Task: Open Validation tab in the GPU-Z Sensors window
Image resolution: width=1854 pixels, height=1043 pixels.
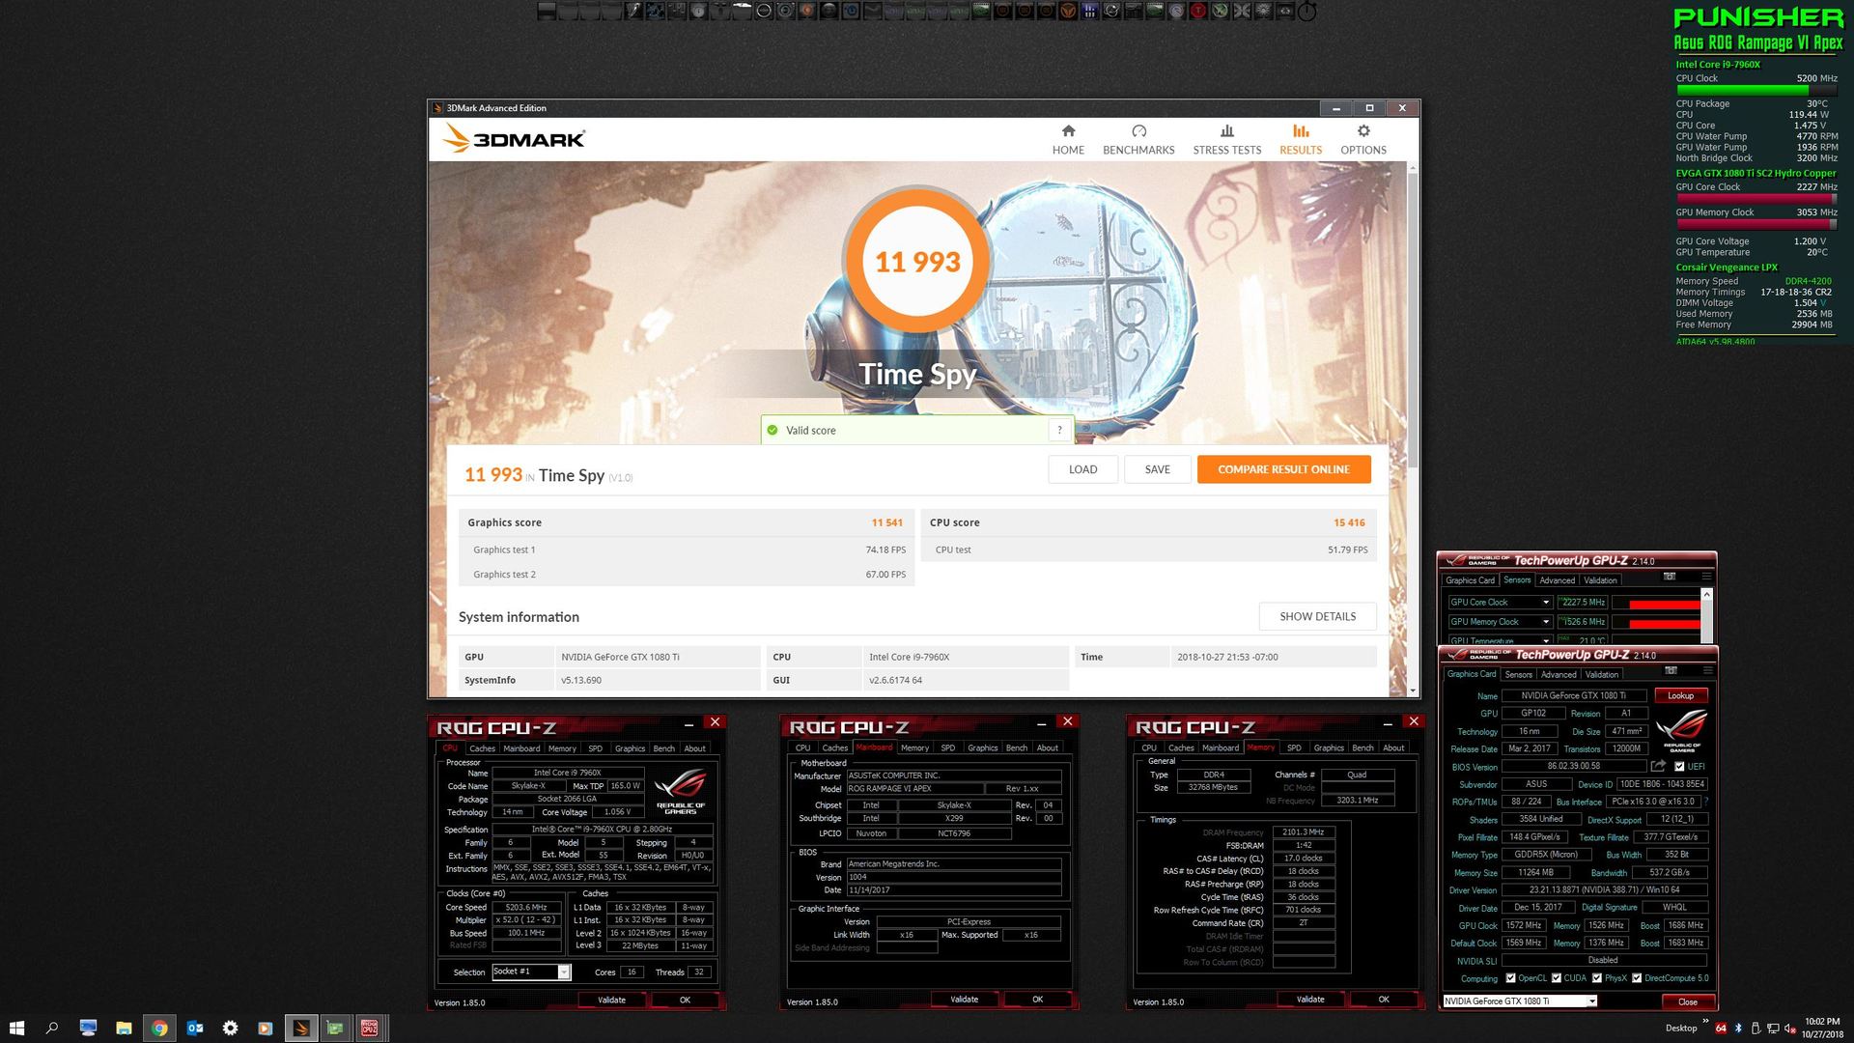Action: (1600, 580)
